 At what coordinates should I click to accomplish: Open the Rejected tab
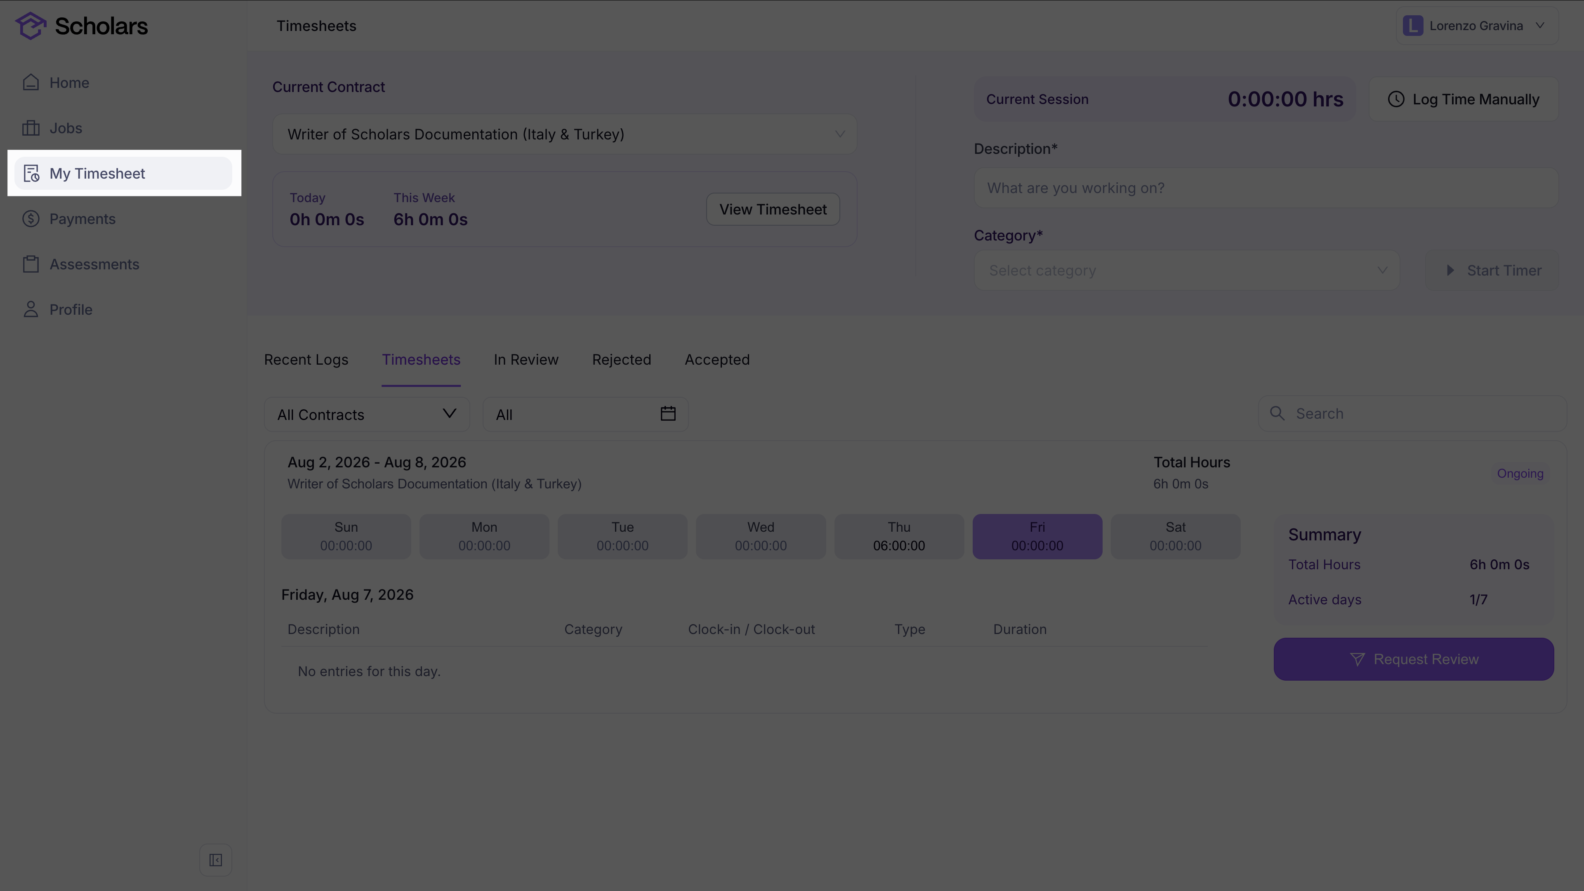(x=622, y=360)
